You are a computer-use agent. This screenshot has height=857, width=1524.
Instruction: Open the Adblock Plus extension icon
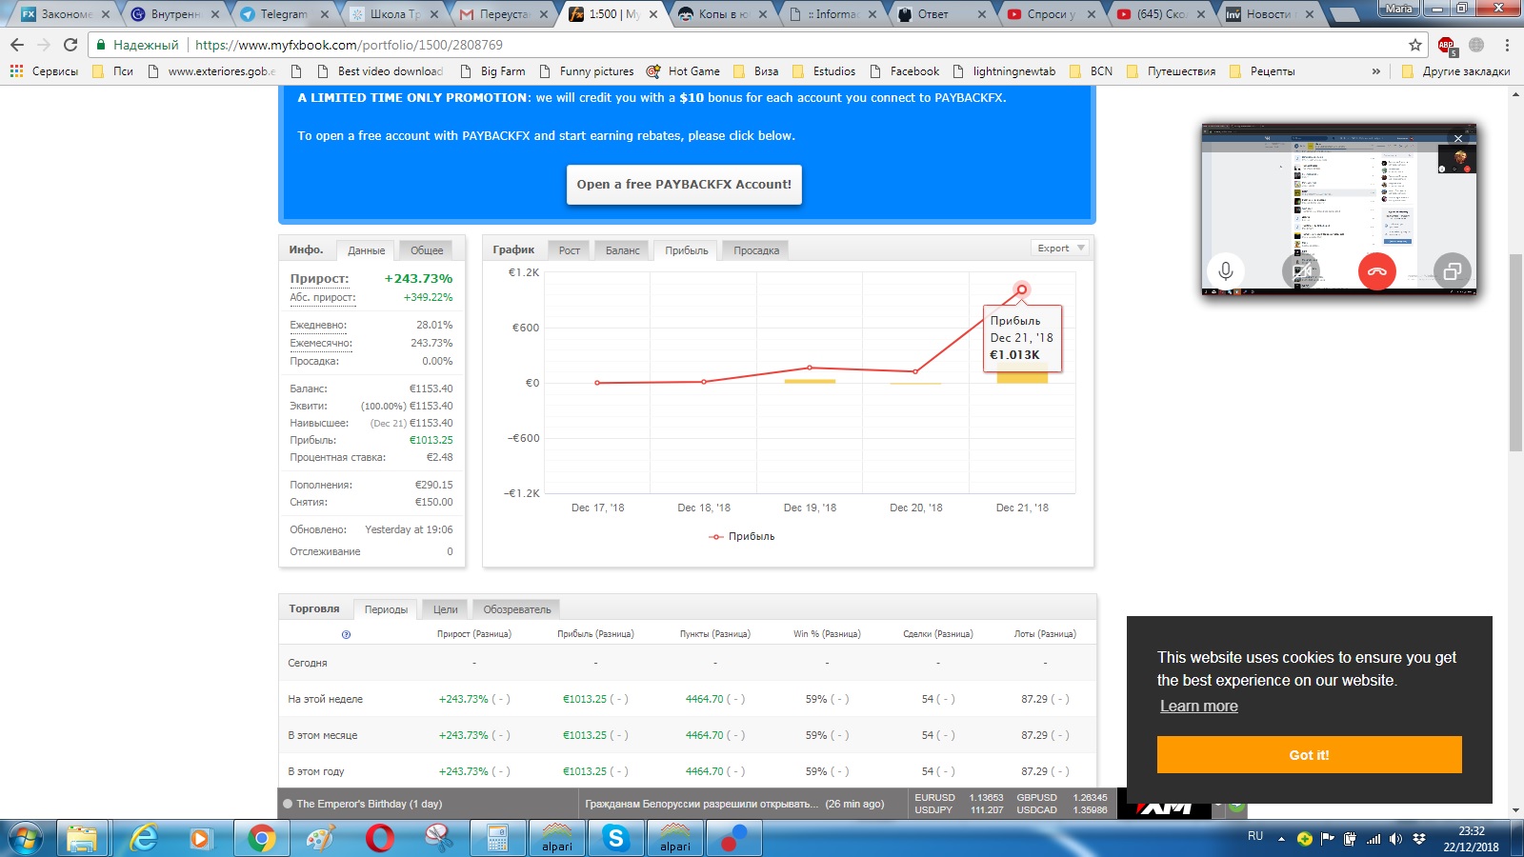1447,46
